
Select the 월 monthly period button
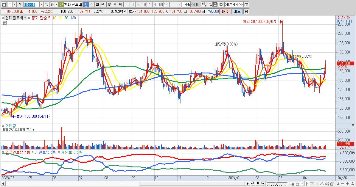(x=97, y=4)
